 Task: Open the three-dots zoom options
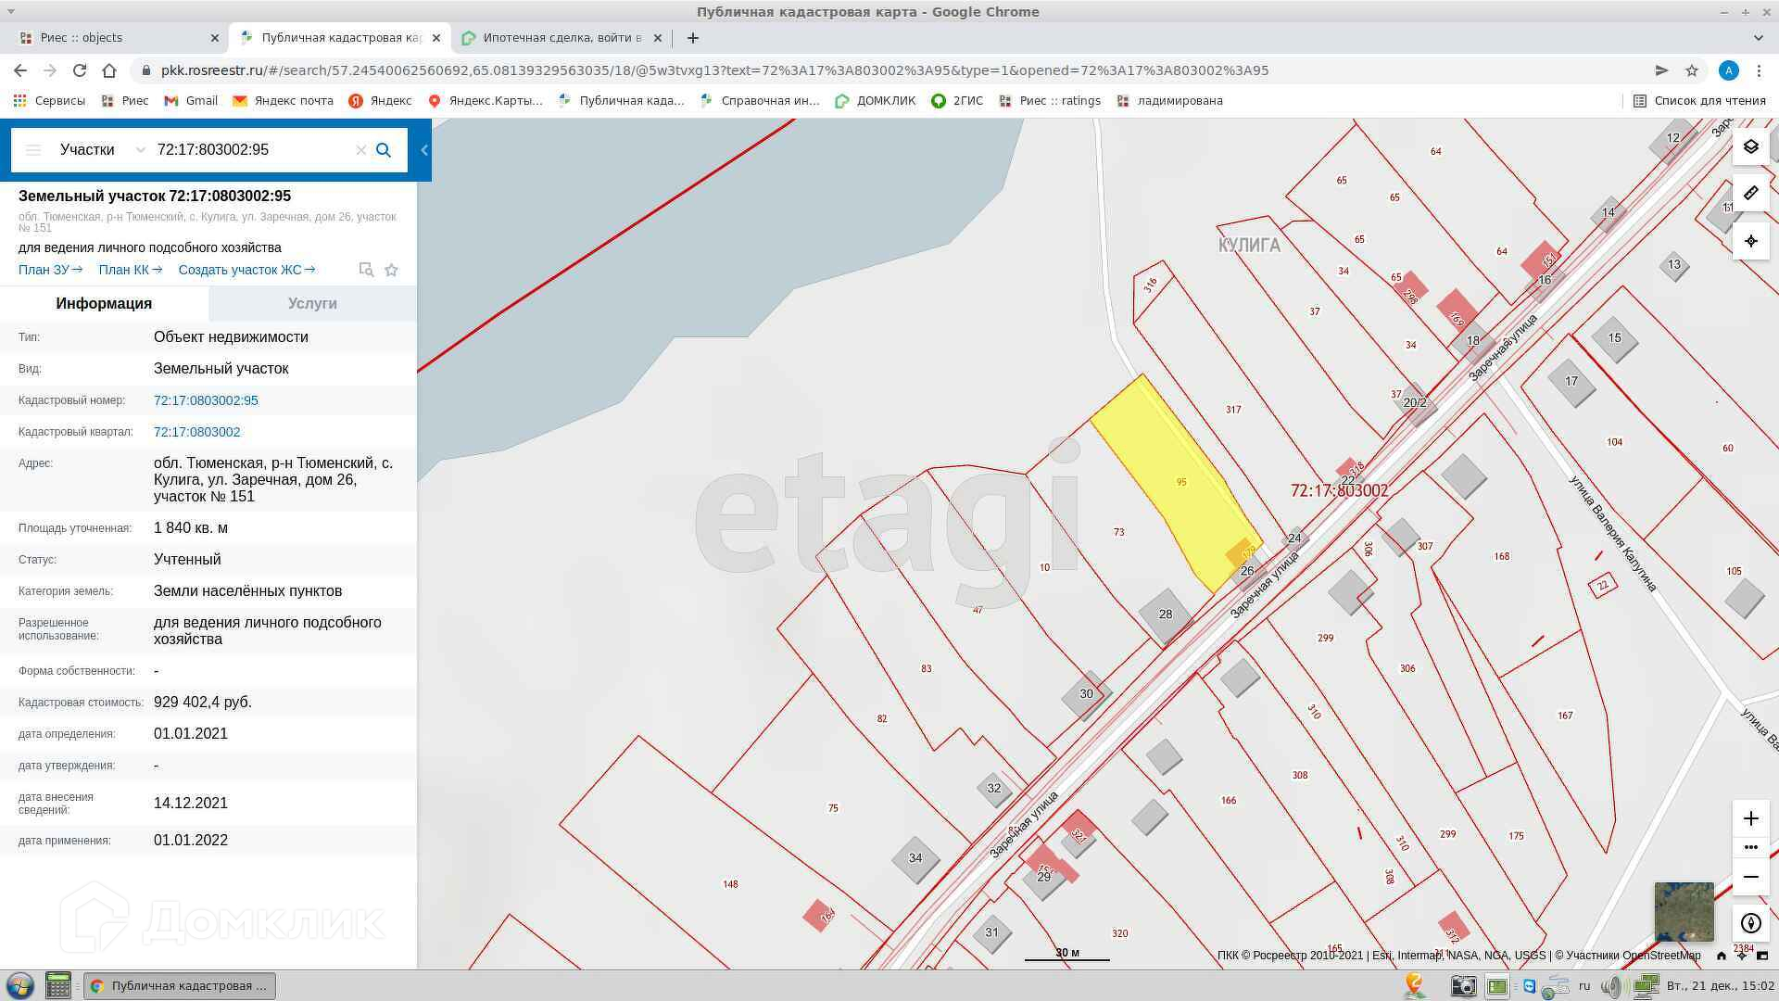pyautogui.click(x=1750, y=847)
